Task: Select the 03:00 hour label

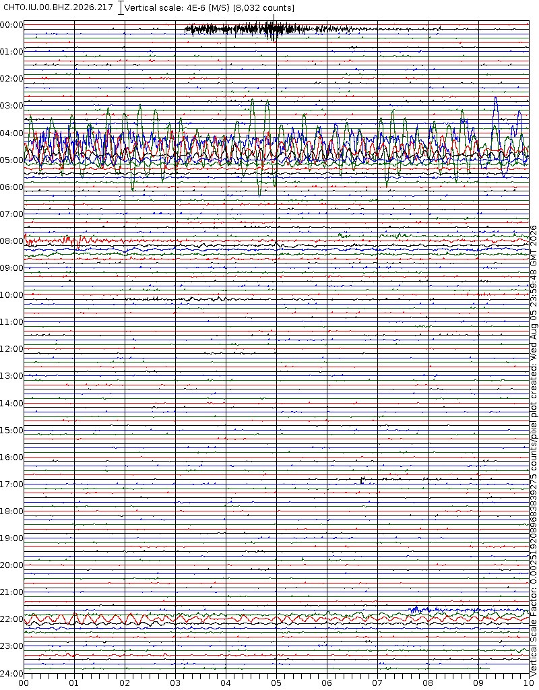Action: [x=12, y=106]
